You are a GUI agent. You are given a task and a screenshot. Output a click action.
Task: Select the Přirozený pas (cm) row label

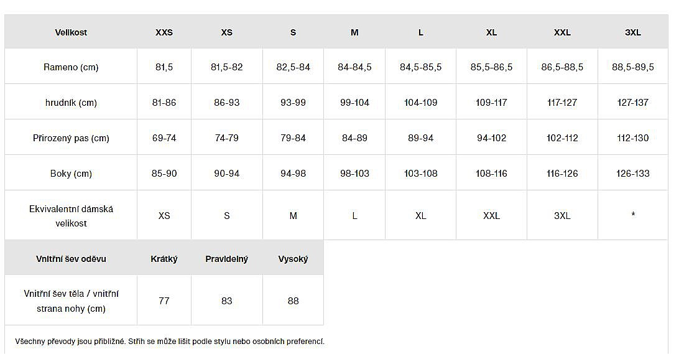pyautogui.click(x=71, y=138)
